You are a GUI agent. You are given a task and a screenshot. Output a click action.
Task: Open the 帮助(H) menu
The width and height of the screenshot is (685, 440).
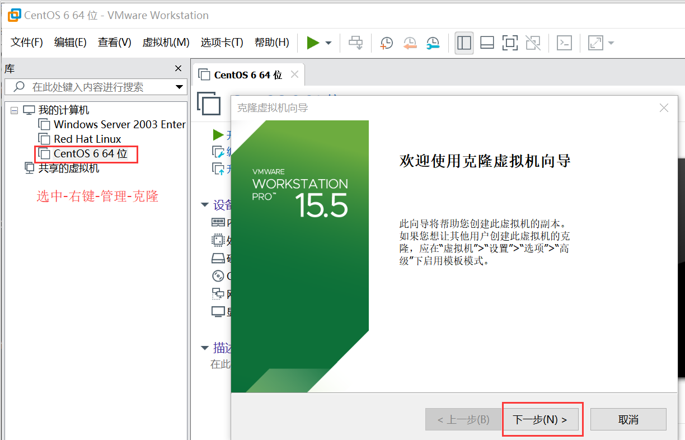click(x=272, y=43)
